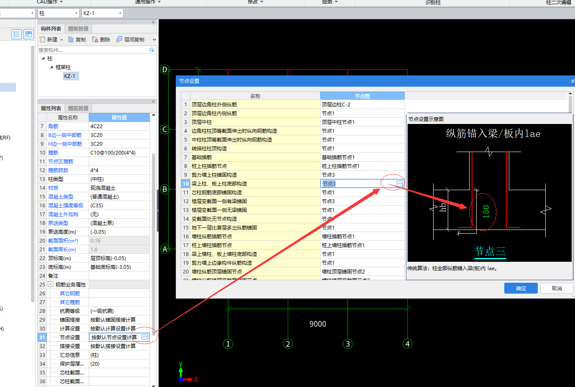
Task: Click 墙柱顶层锚固节点2 cell
Action: (x=362, y=271)
